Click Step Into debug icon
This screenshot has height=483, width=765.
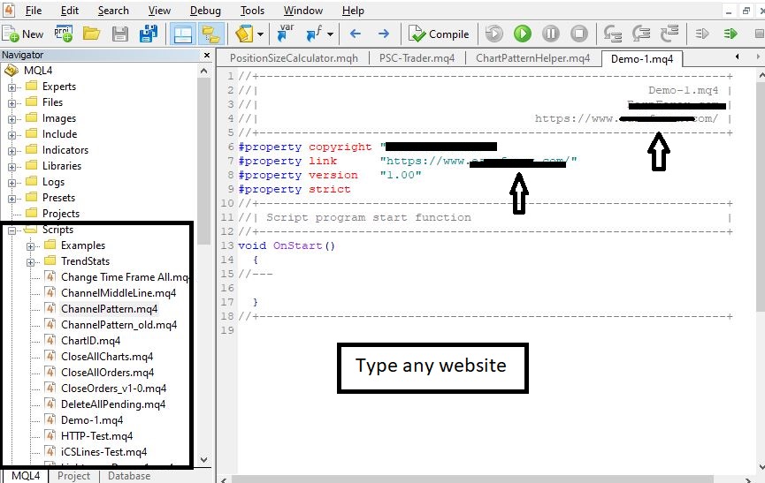(x=612, y=34)
